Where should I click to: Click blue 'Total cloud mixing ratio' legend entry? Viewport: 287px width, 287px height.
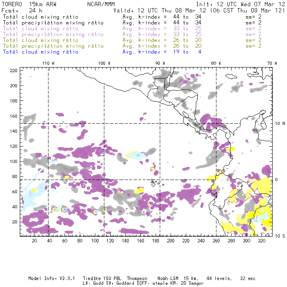click(41, 52)
